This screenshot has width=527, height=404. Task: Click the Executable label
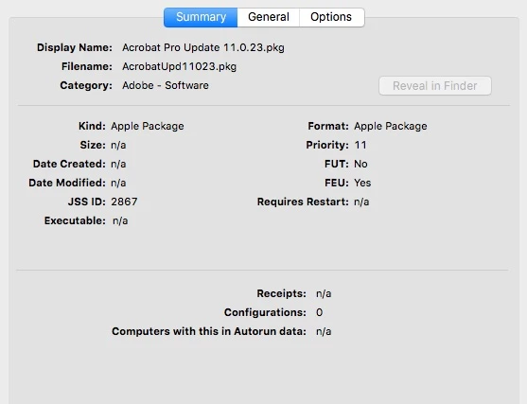coord(75,220)
